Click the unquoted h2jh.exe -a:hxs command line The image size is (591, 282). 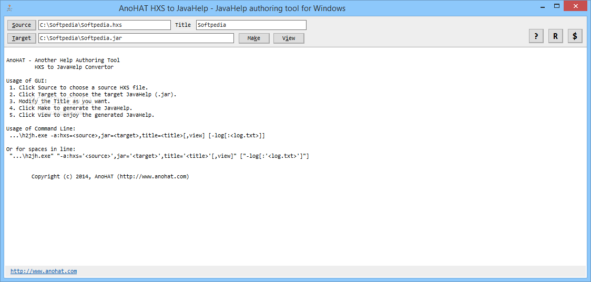click(x=137, y=135)
